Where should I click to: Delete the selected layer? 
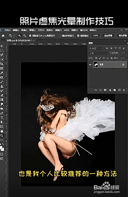124,90
